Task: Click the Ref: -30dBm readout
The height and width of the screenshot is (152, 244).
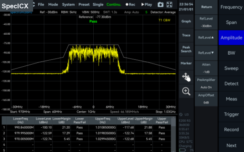Action: pos(49,12)
